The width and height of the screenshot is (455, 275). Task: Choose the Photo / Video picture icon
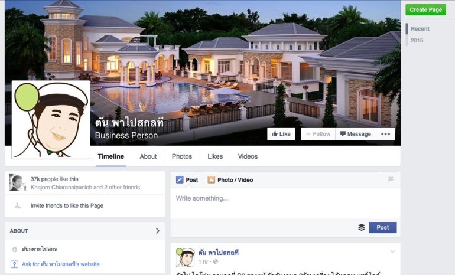[212, 179]
